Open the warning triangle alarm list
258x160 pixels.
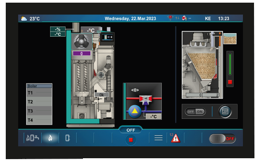[176, 138]
